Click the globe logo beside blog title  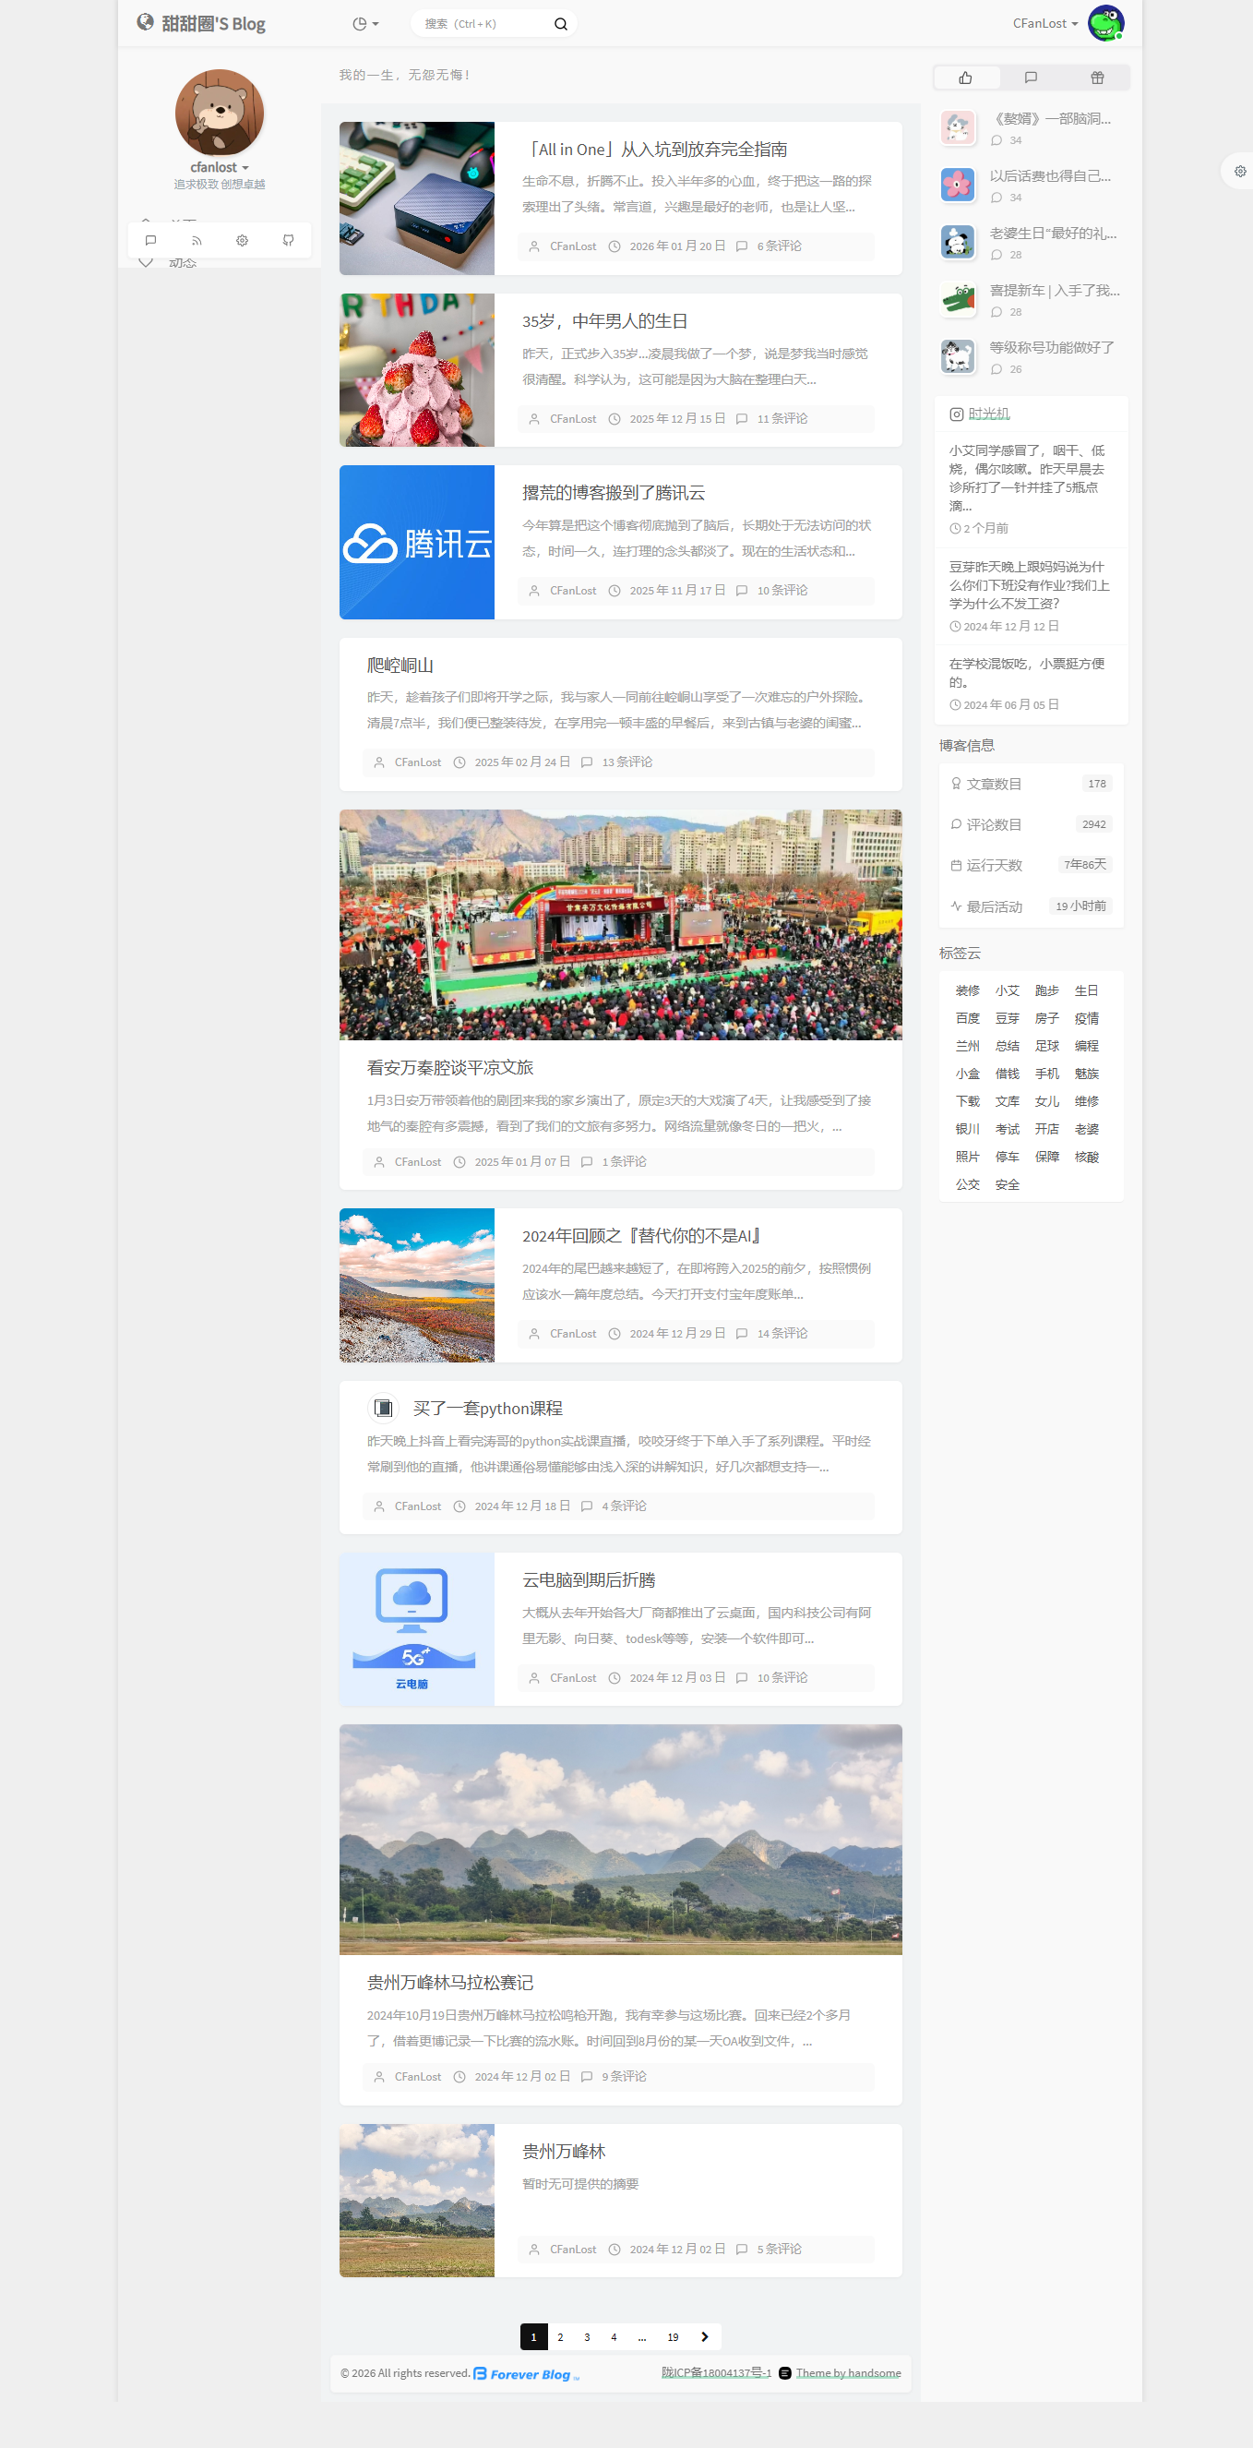[x=146, y=22]
